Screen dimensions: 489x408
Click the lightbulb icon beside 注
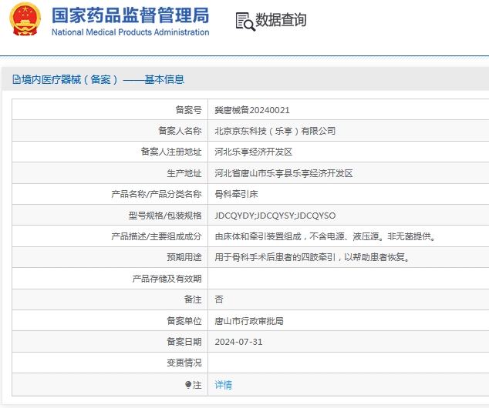coord(188,385)
